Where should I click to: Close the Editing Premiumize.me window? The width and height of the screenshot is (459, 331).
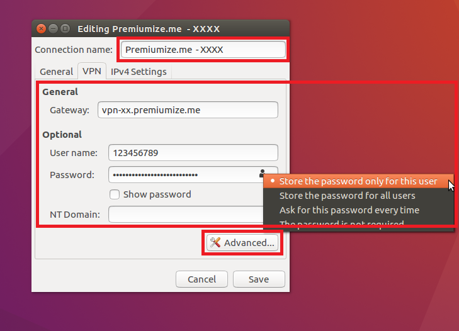tap(42, 29)
